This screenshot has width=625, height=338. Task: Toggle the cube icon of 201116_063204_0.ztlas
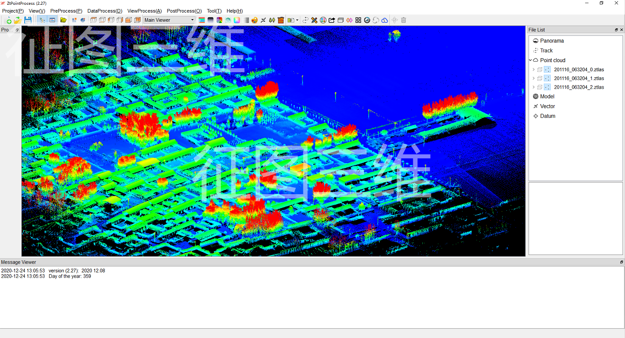[539, 70]
